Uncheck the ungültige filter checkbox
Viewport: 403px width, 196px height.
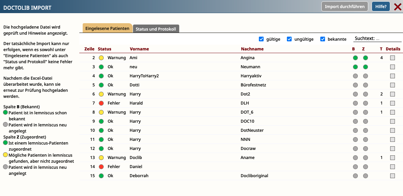coord(289,39)
